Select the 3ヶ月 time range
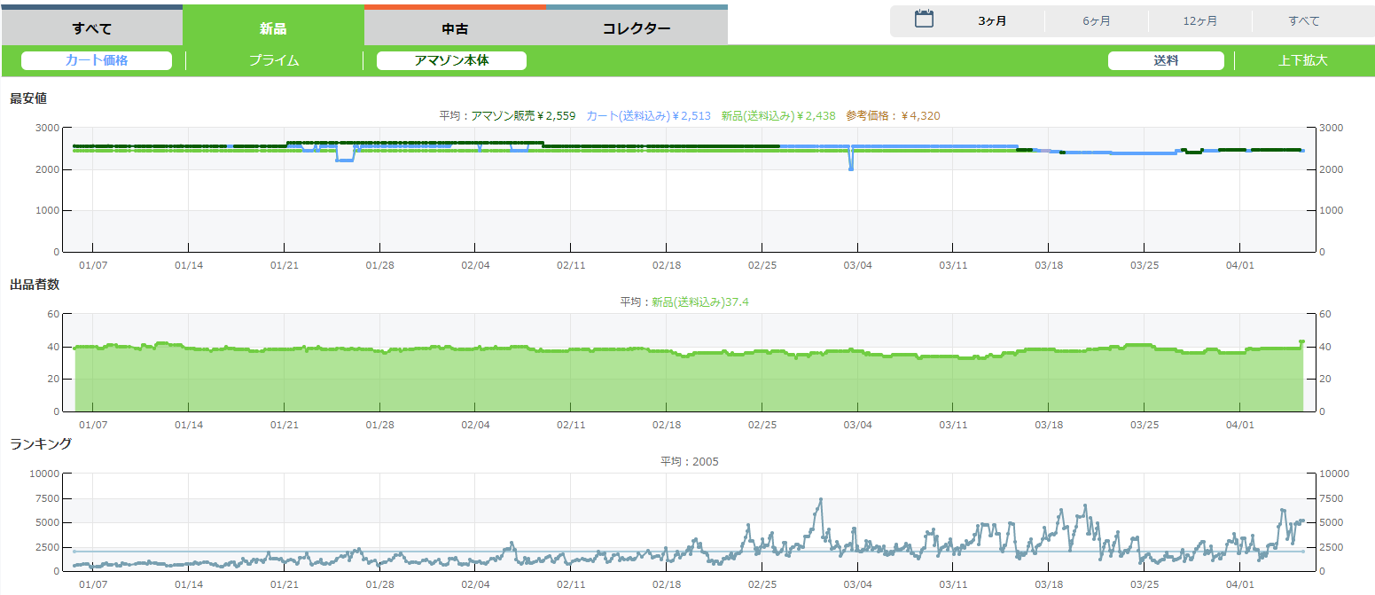The image size is (1375, 595). click(x=992, y=21)
